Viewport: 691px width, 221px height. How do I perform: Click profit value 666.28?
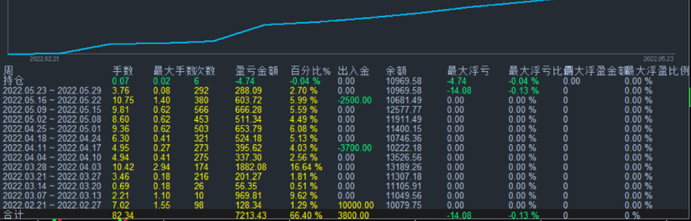(249, 110)
